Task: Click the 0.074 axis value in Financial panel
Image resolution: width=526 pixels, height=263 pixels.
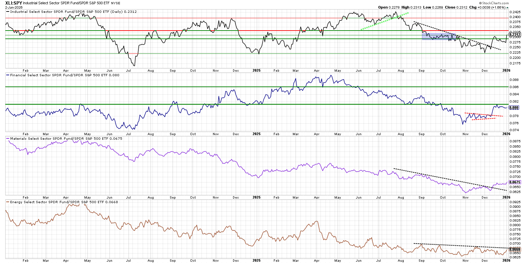Action: coord(514,130)
